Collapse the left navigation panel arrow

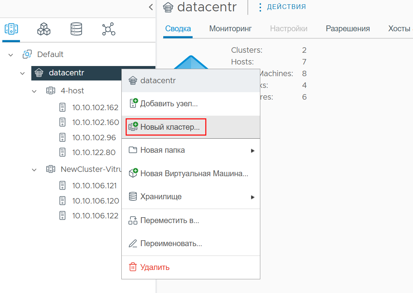point(151,7)
